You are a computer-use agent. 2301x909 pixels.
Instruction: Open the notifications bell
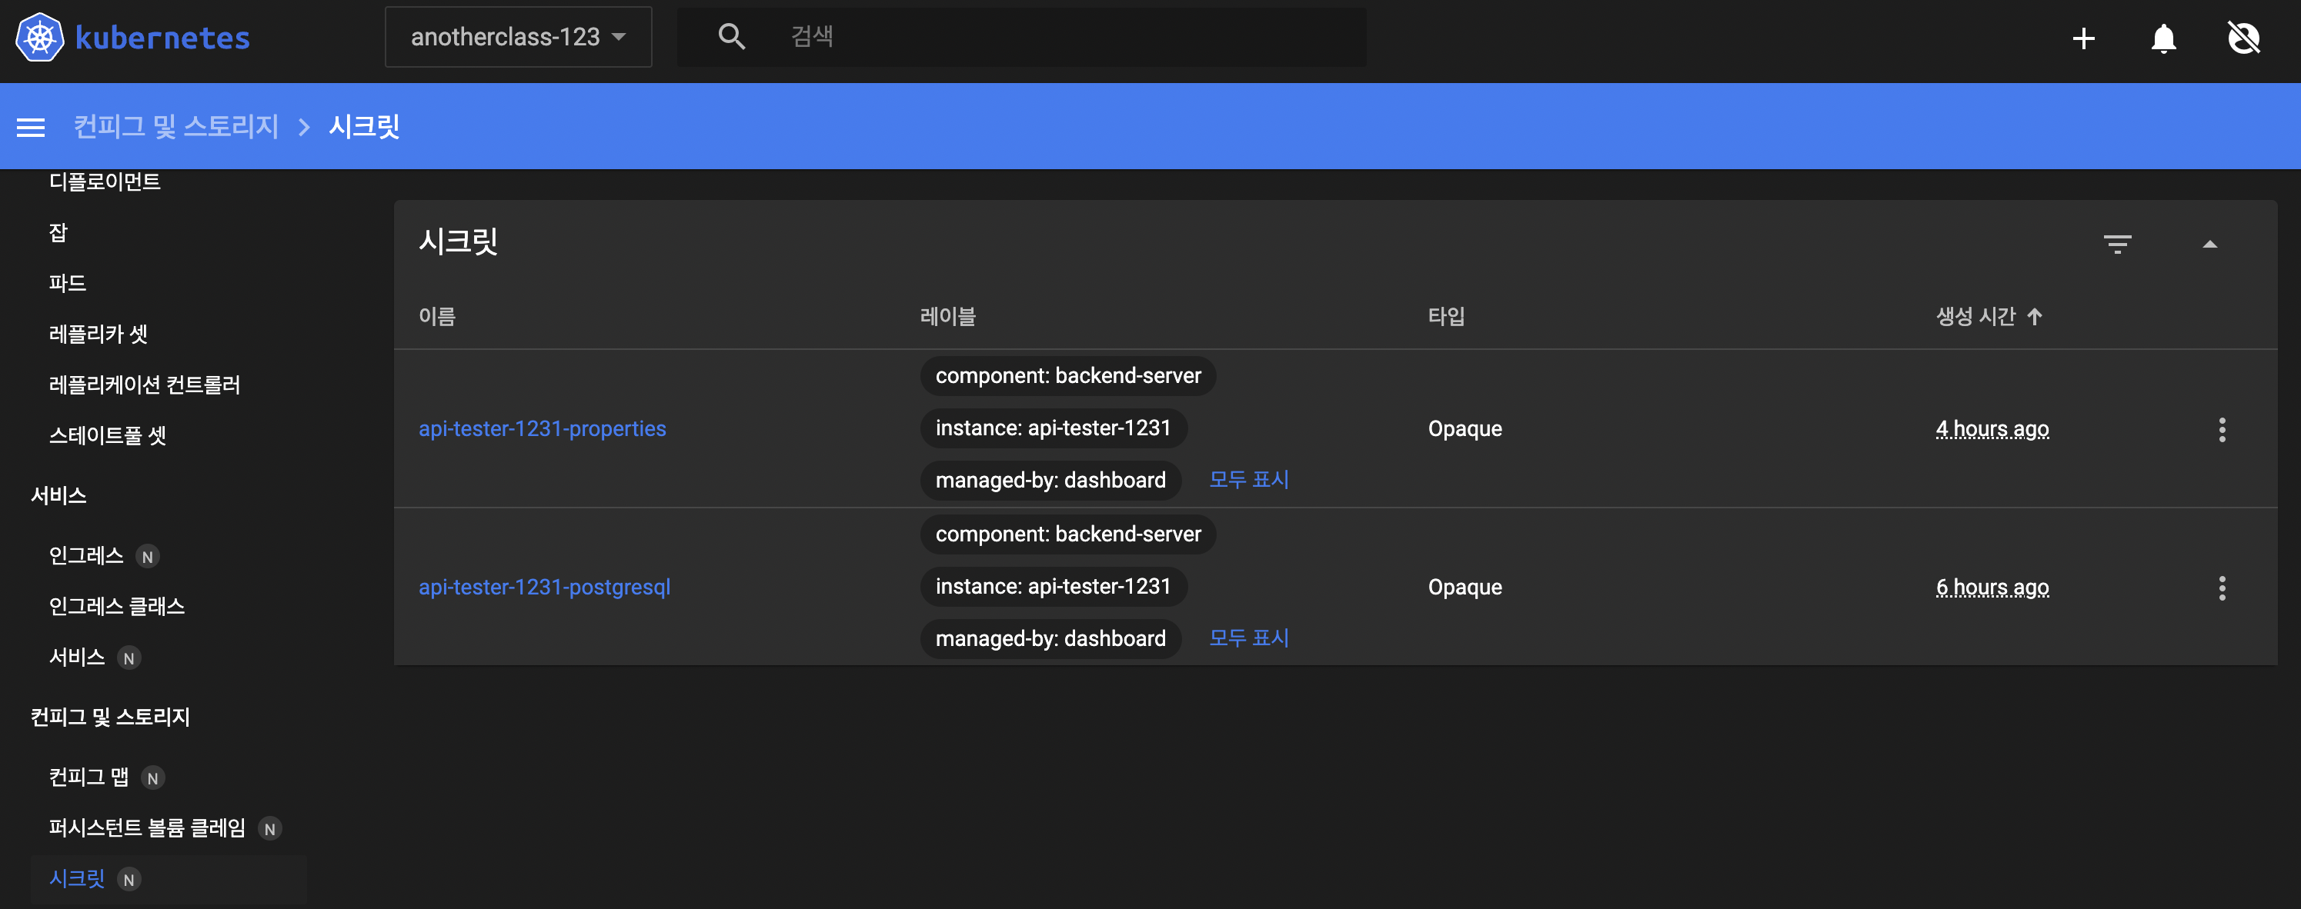click(2162, 38)
